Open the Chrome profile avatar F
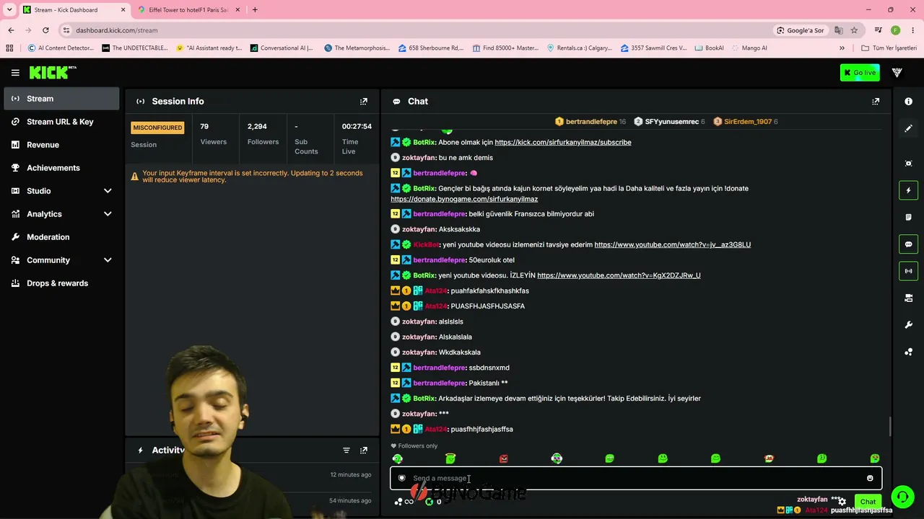 pyautogui.click(x=895, y=30)
